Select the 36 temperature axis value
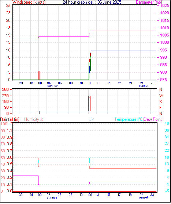 [167, 130]
